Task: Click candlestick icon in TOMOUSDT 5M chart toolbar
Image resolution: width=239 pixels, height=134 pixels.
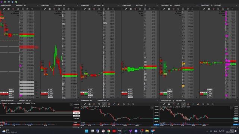Action: click(188, 104)
